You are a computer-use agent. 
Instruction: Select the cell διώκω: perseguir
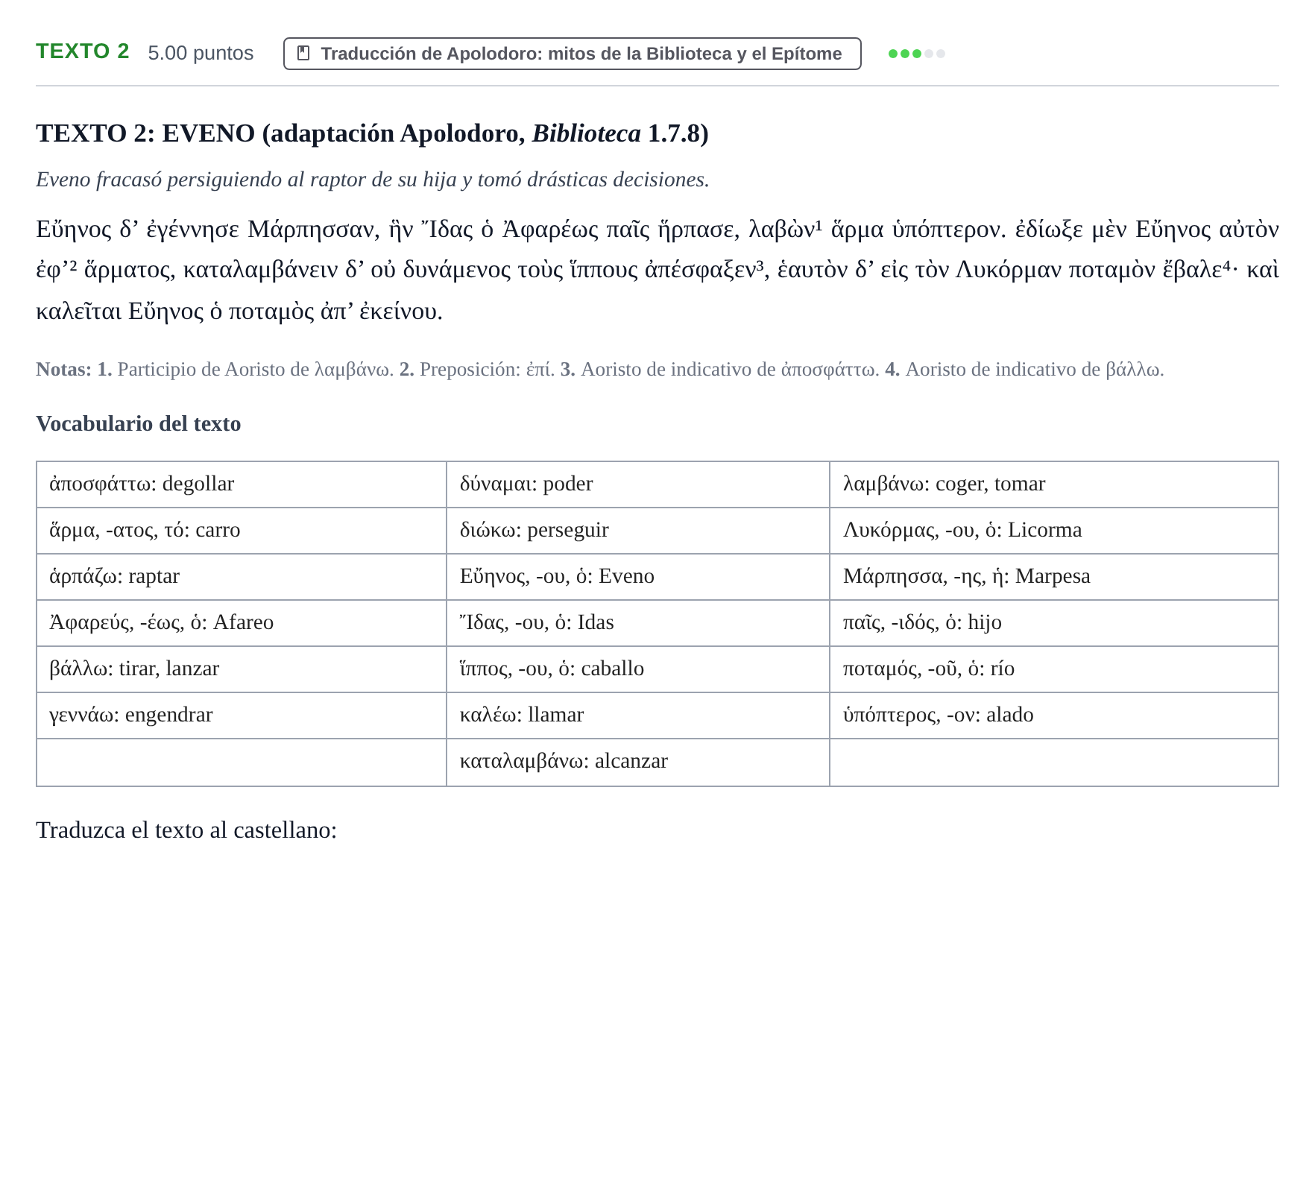tap(638, 531)
